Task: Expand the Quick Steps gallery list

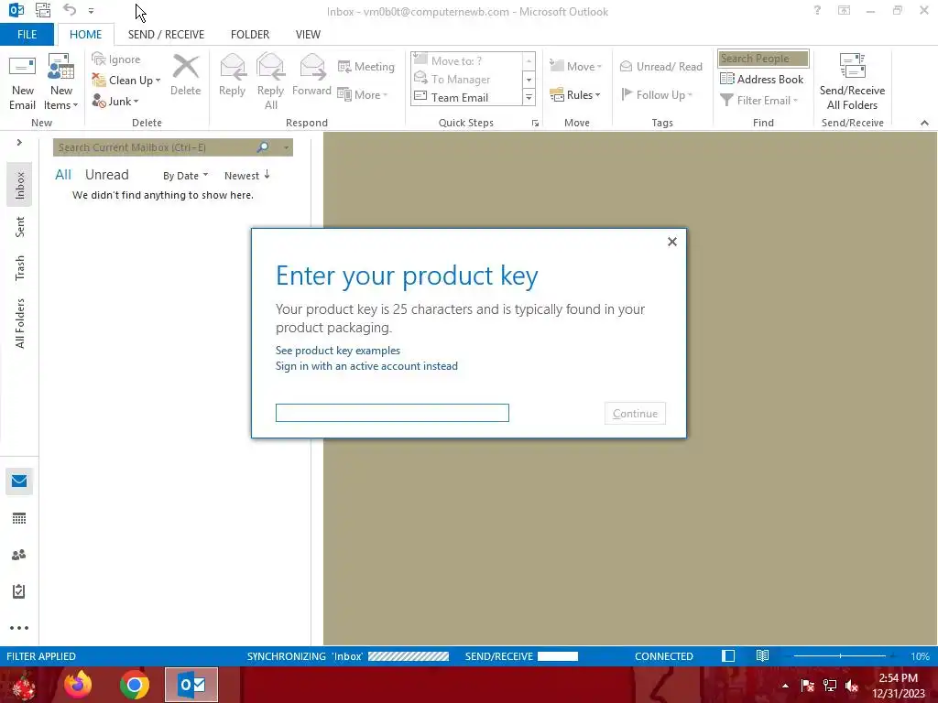Action: [x=529, y=97]
